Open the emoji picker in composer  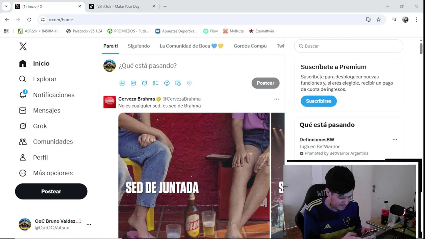(x=167, y=83)
